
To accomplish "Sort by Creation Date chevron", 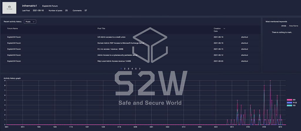I will tap(224, 28).
